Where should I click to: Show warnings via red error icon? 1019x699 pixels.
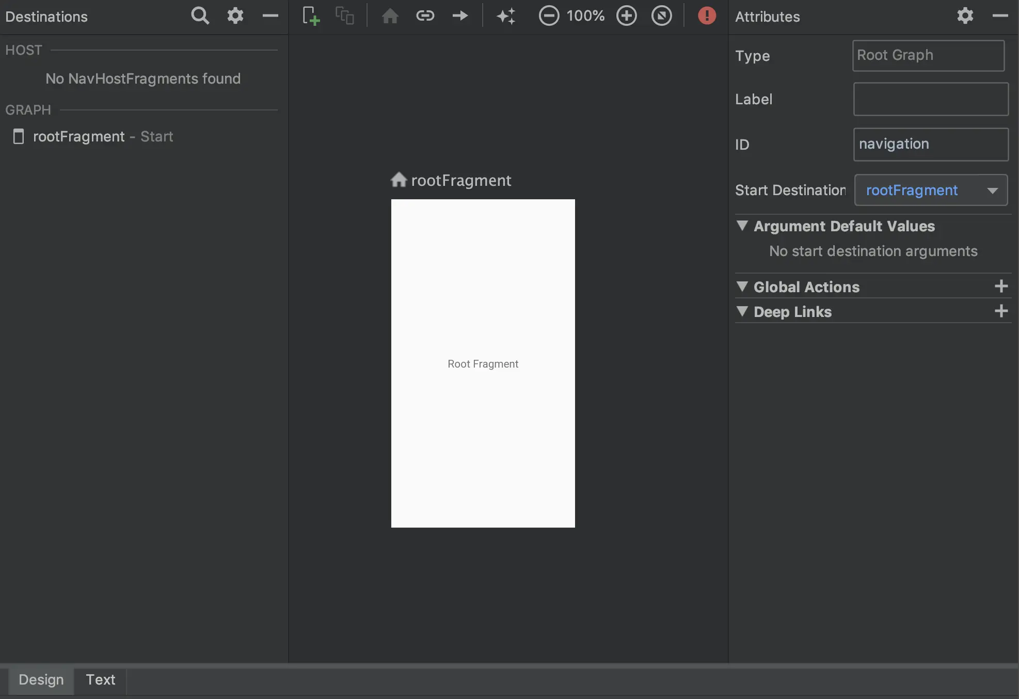tap(707, 16)
